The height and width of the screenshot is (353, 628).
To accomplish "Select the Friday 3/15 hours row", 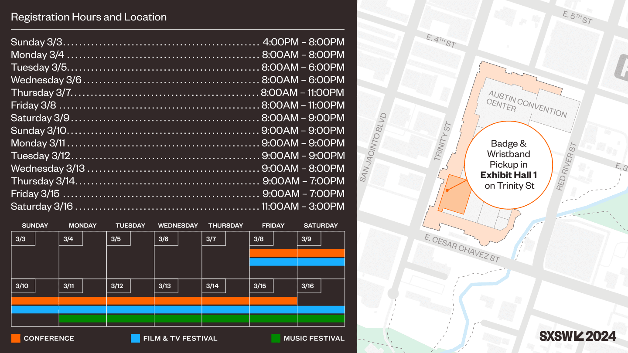I will coord(177,194).
